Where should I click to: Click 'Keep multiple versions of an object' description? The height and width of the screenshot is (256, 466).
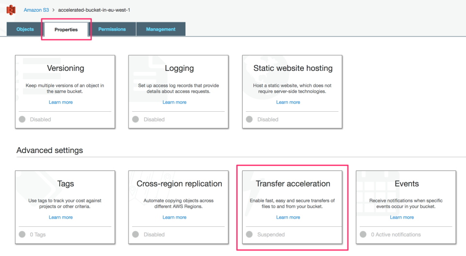tap(65, 88)
